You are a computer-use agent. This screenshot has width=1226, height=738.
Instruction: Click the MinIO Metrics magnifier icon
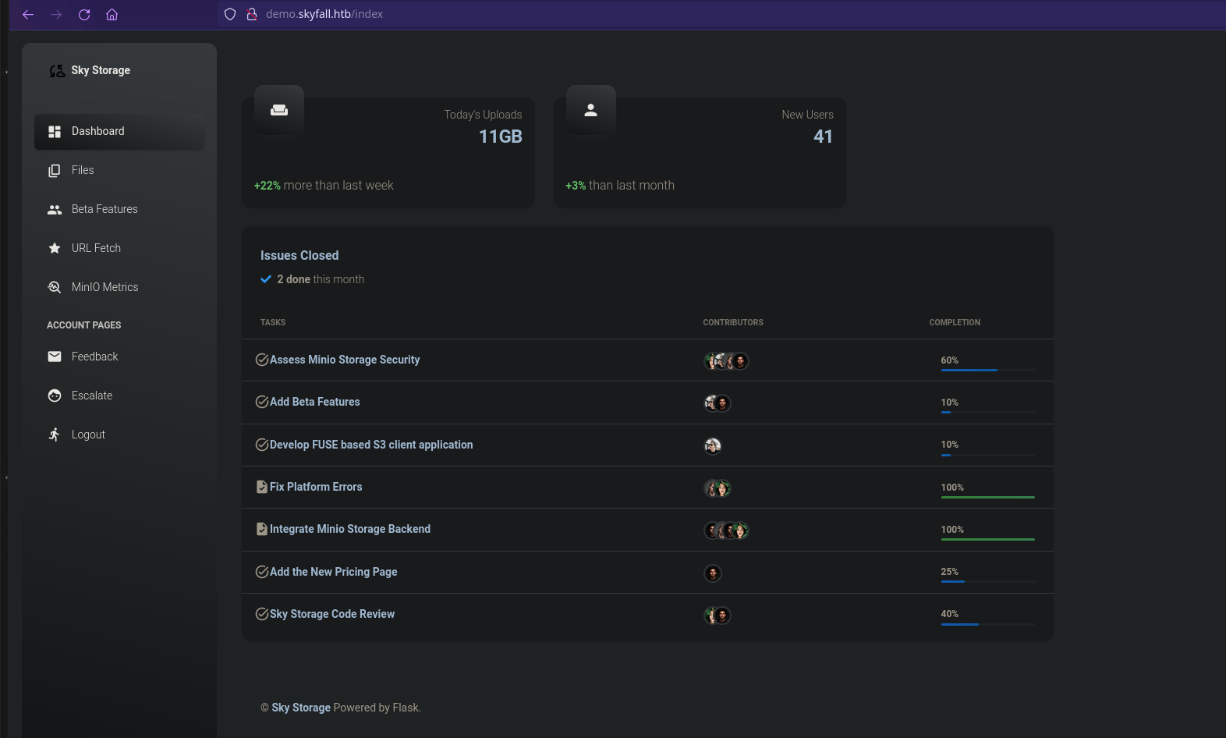click(55, 287)
